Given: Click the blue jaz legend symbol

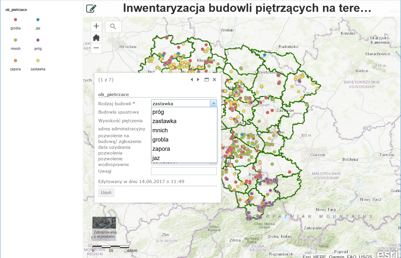Looking at the screenshot, I should point(38,20).
